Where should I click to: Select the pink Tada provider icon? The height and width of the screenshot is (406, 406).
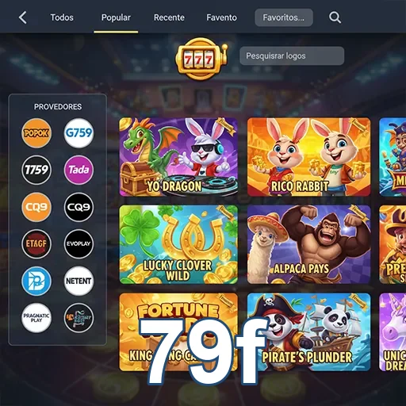pyautogui.click(x=79, y=170)
